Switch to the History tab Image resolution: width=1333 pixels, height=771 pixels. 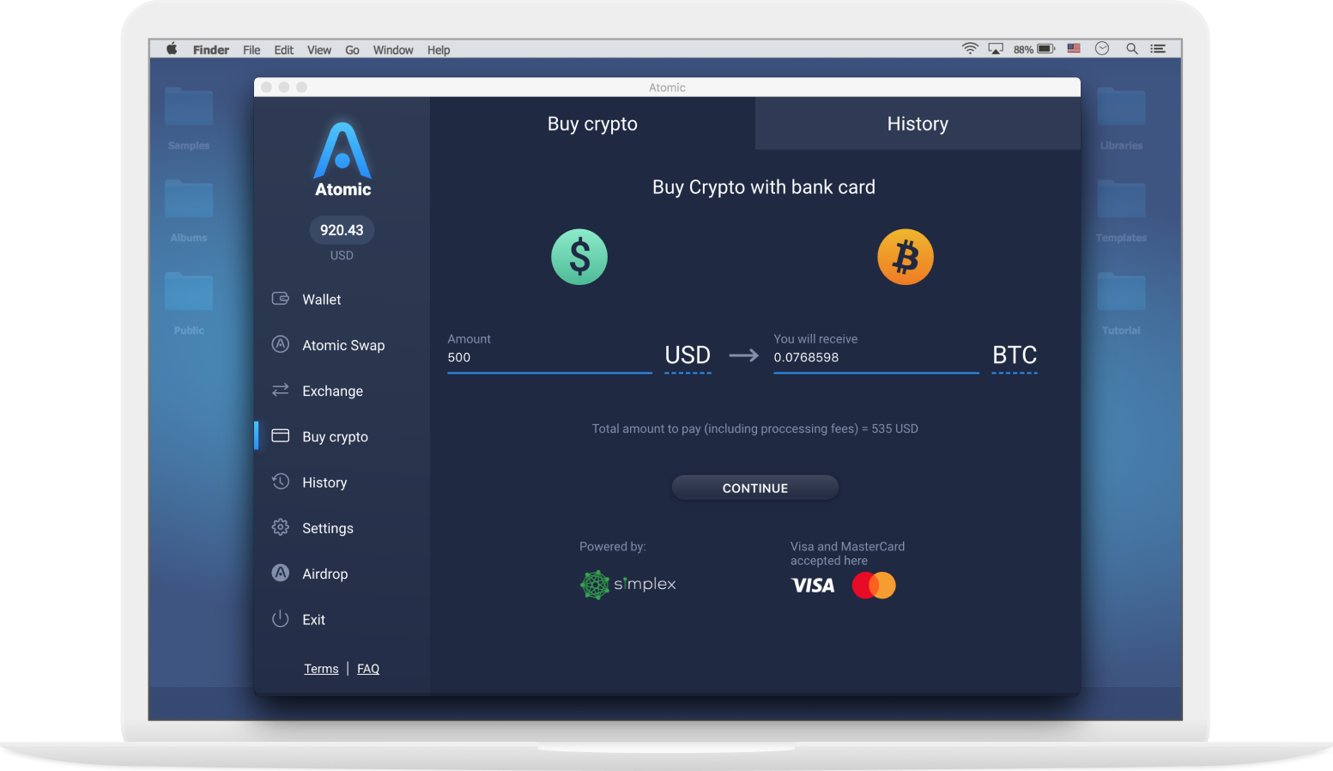pos(918,124)
